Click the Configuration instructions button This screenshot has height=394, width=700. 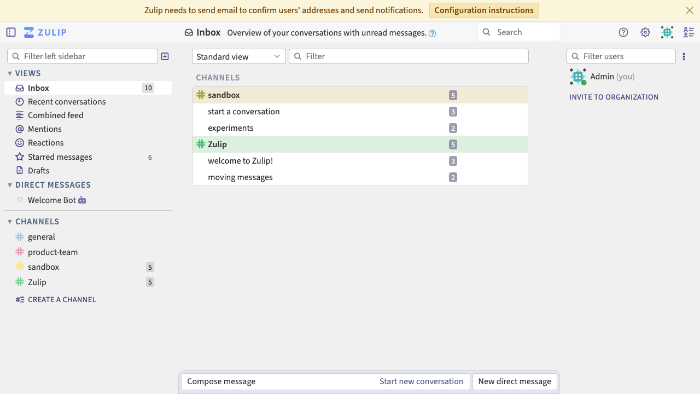(484, 10)
